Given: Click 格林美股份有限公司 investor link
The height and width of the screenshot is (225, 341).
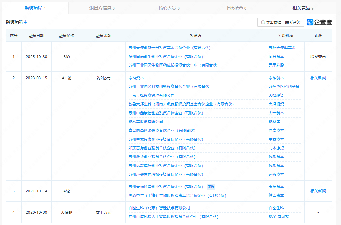Looking at the screenshot, I should click(x=146, y=122).
